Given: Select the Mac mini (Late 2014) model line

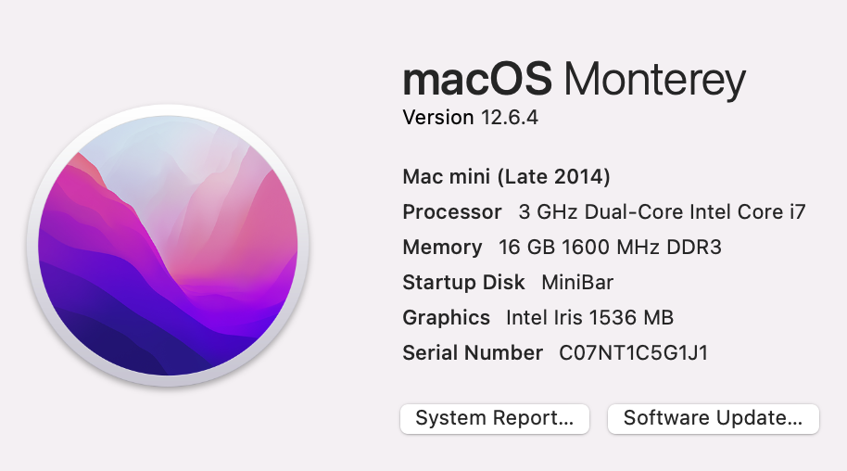Looking at the screenshot, I should click(x=506, y=176).
